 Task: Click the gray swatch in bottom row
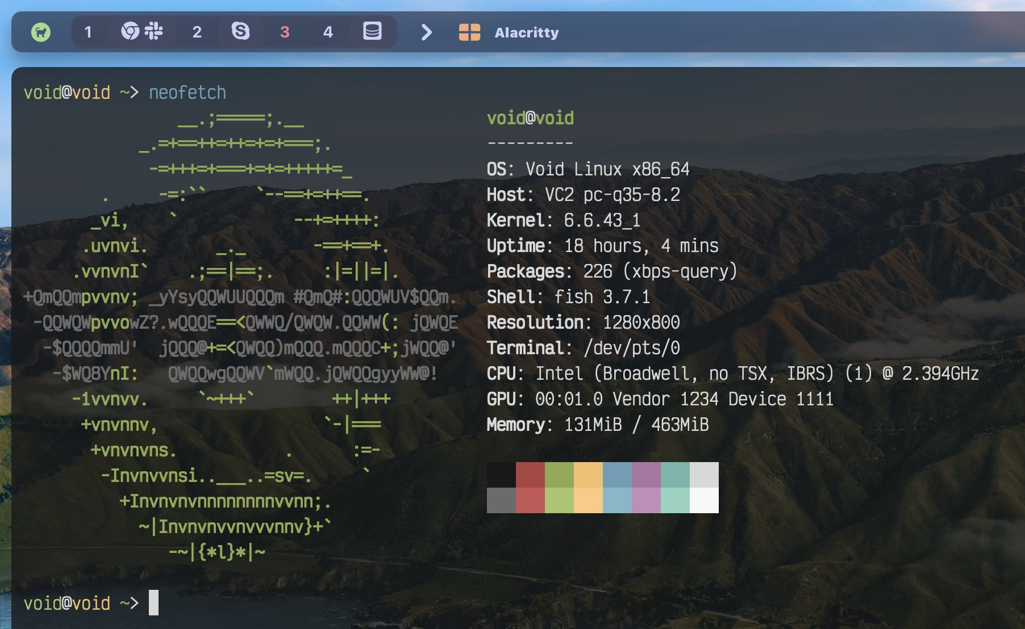(501, 500)
